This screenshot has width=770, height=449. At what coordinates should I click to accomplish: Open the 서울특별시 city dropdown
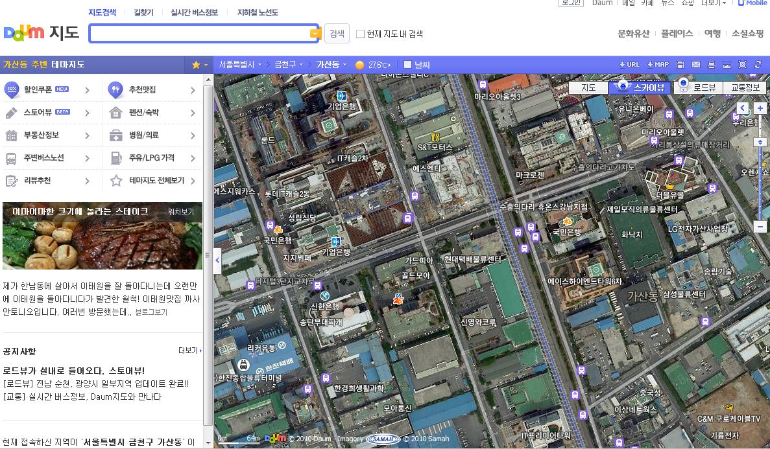click(240, 65)
